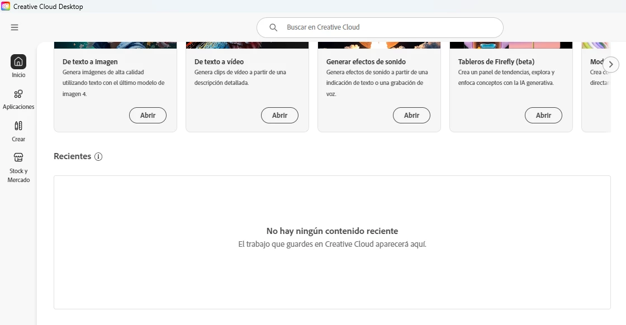Open Stock y Mercado in sidebar

18,168
